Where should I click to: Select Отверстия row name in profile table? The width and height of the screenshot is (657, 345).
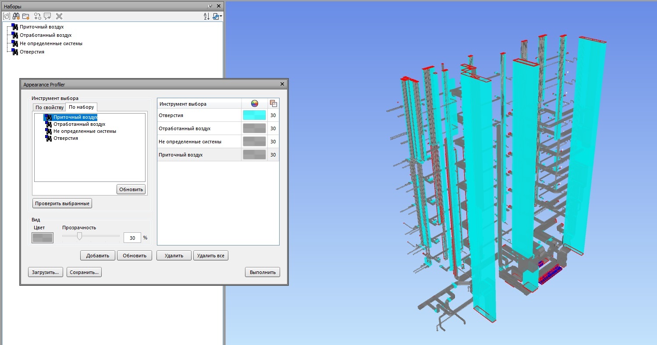click(x=171, y=115)
